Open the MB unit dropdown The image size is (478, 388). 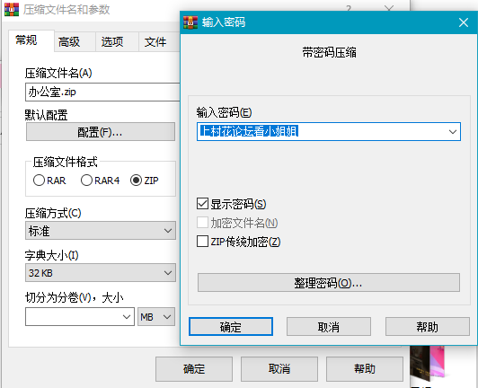pos(156,317)
